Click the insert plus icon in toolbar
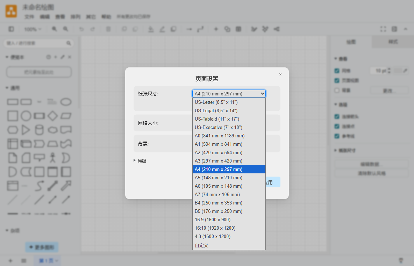The image size is (414, 266). (x=216, y=29)
